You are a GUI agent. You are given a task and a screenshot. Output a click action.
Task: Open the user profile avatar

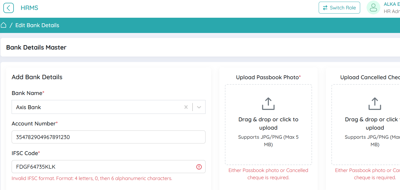[x=373, y=8]
